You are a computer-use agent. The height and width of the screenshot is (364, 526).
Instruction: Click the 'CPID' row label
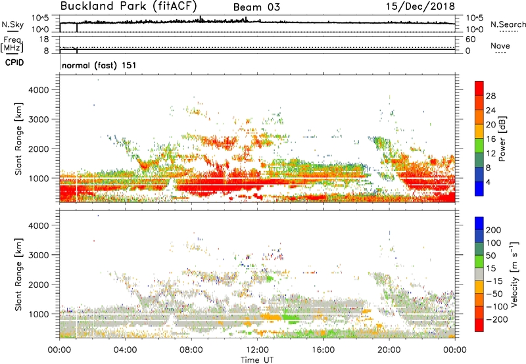14,62
